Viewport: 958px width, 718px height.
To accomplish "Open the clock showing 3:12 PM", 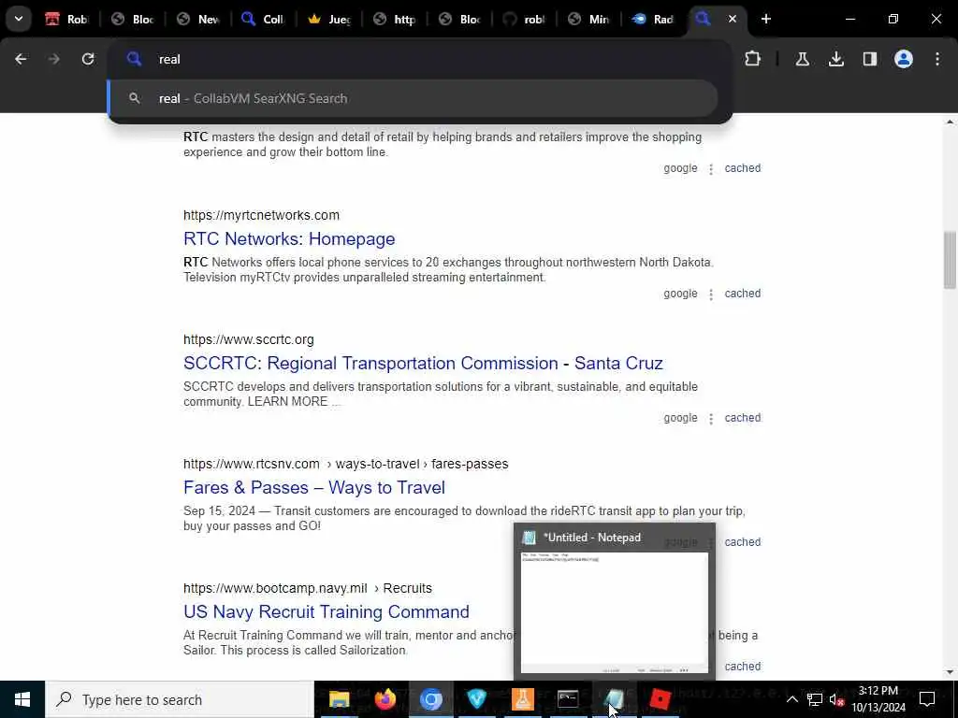I will (x=878, y=699).
